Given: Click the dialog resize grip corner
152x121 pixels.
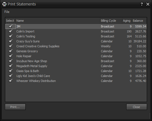Looking at the screenshot, I should click(150, 116).
